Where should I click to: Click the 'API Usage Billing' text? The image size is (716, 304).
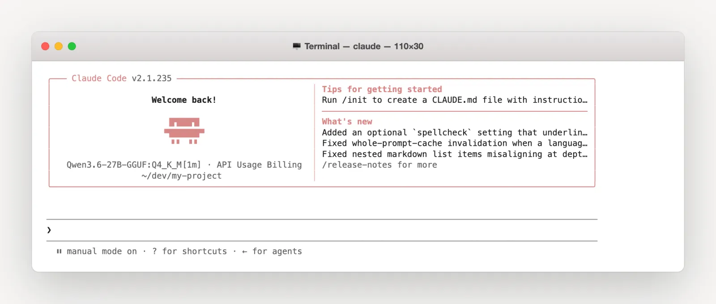(x=259, y=165)
